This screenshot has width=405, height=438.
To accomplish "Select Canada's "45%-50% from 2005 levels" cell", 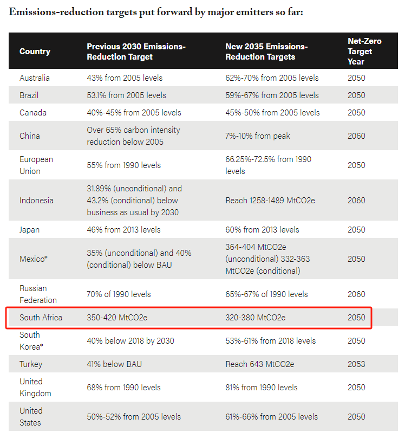I will (x=272, y=113).
